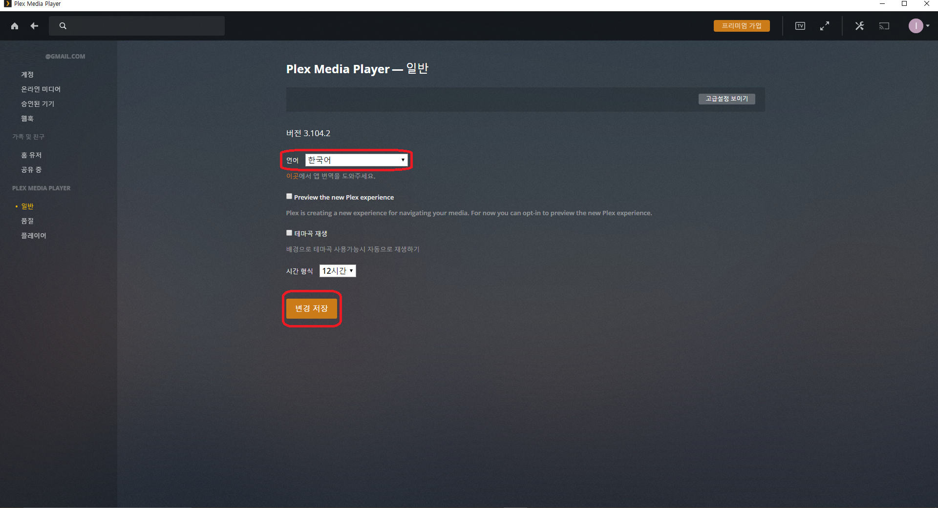This screenshot has width=938, height=508.
Task: Click the search magnifier icon
Action: click(63, 26)
